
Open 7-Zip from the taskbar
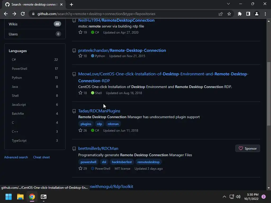[x=44, y=197]
